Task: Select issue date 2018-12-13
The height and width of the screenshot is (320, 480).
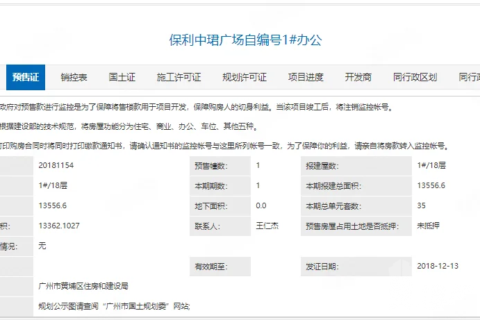Action: (x=438, y=266)
